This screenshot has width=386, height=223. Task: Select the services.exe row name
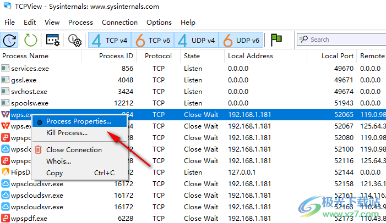[30, 69]
